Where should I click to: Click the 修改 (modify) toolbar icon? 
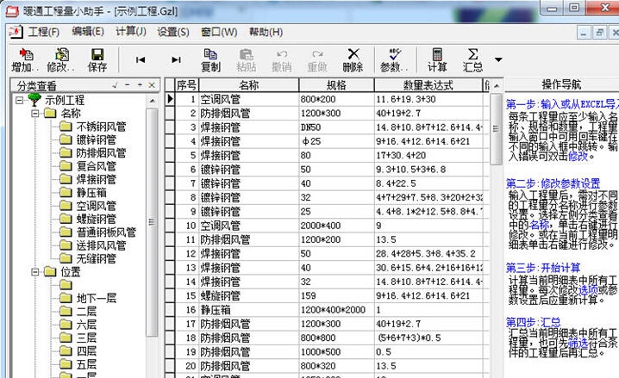(61, 60)
